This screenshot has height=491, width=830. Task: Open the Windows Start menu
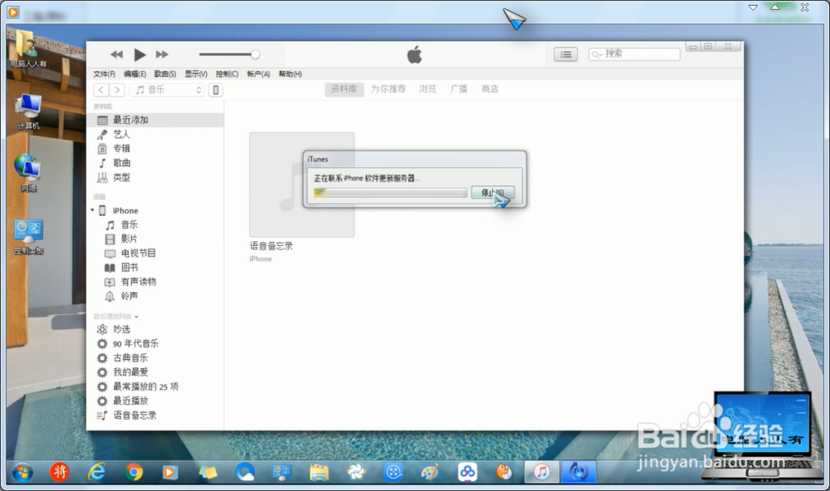click(22, 472)
